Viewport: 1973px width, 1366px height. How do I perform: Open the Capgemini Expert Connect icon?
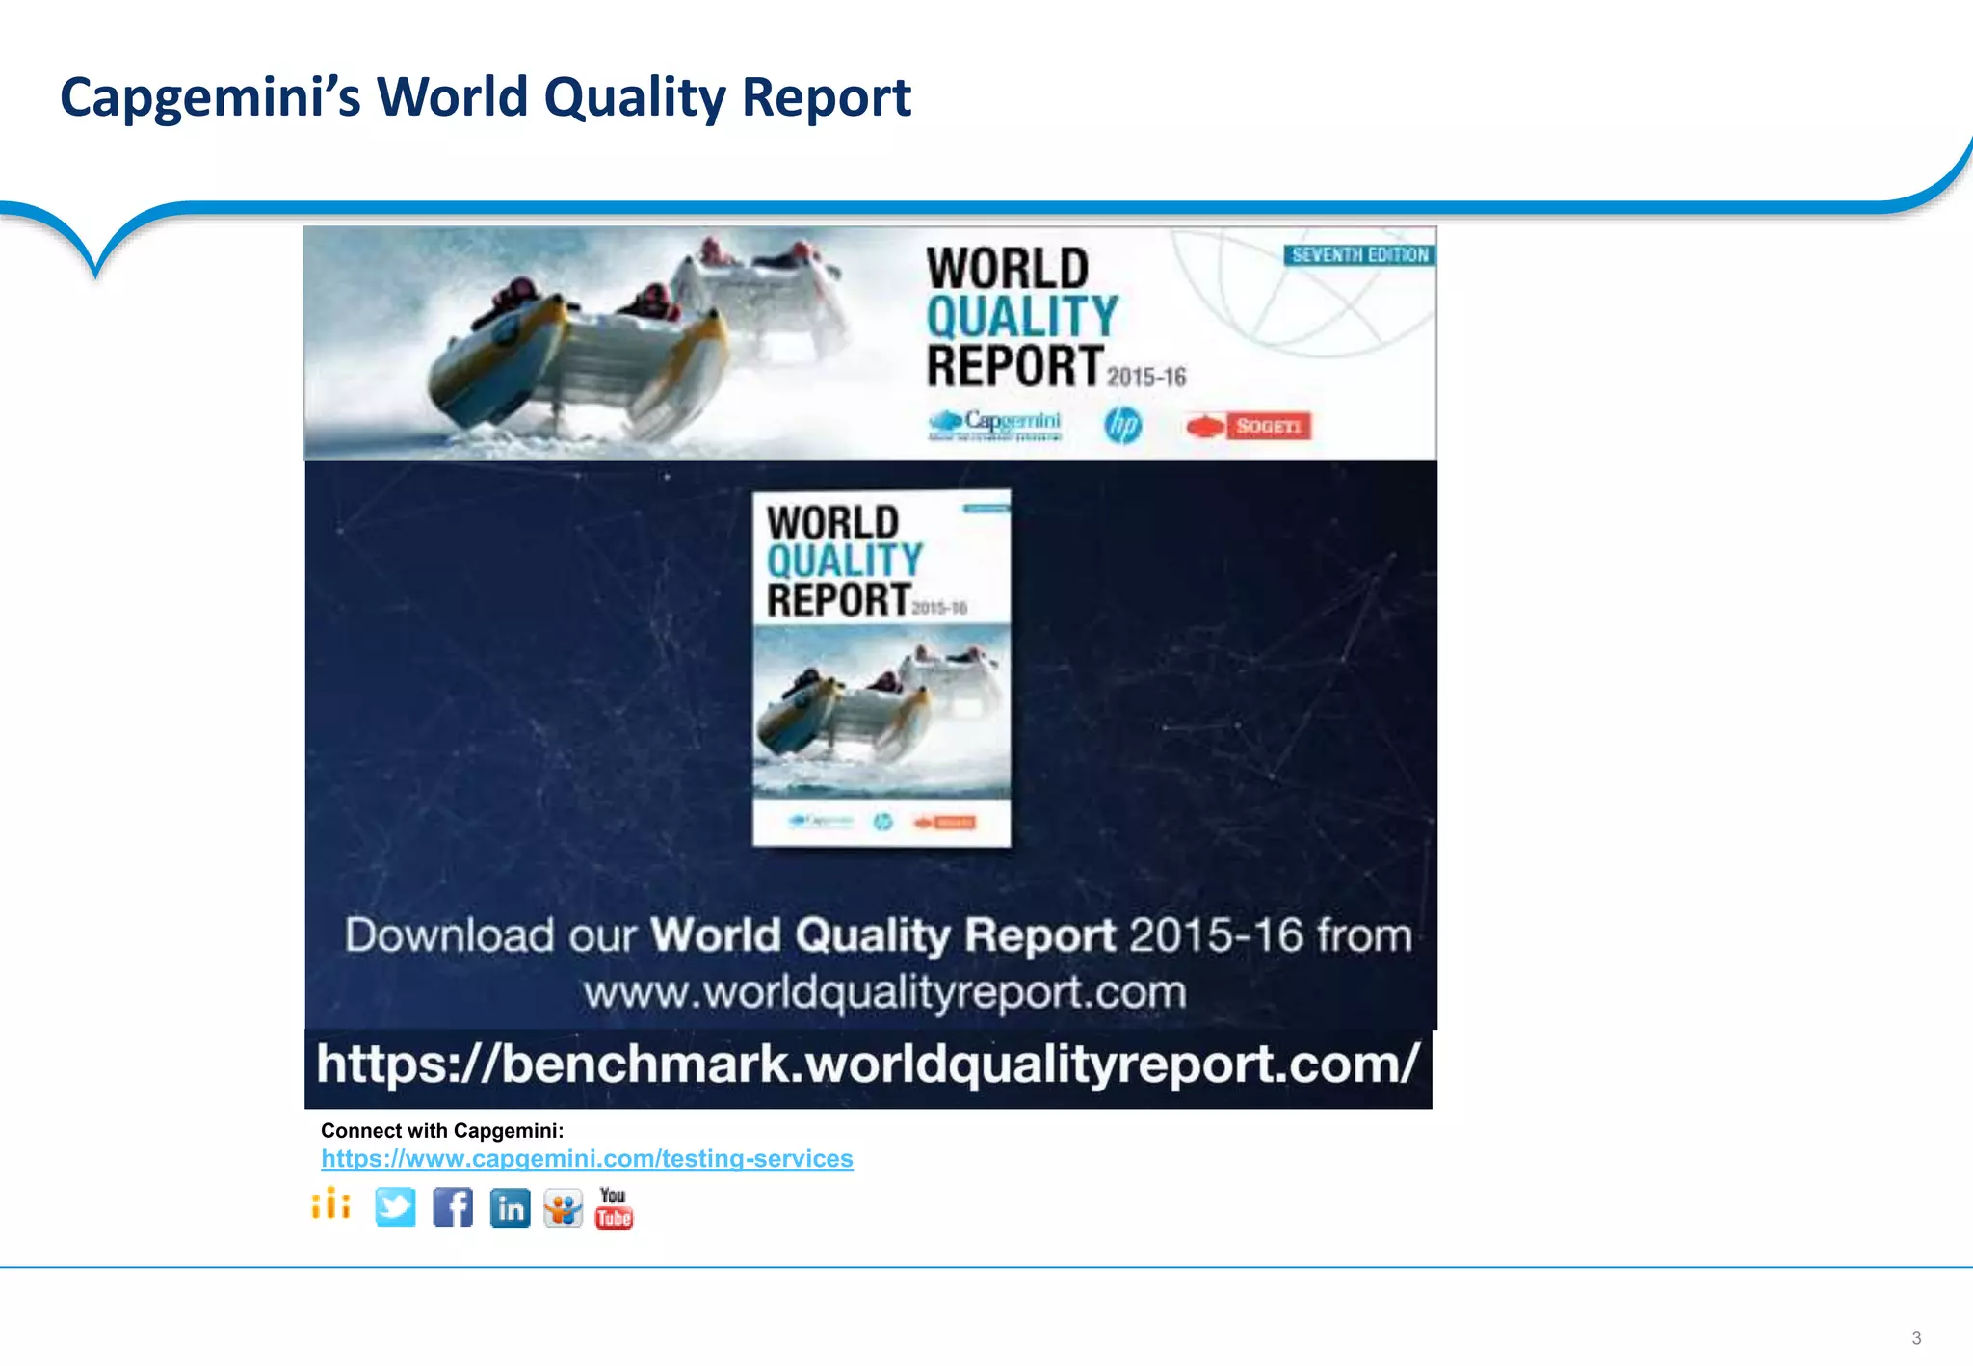331,1204
